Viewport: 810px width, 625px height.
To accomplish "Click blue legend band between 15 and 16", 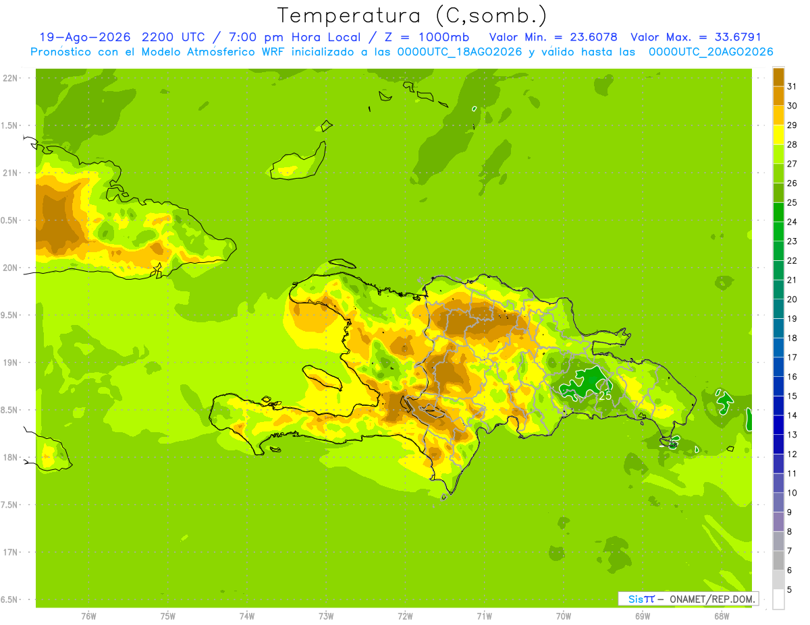I will [778, 386].
